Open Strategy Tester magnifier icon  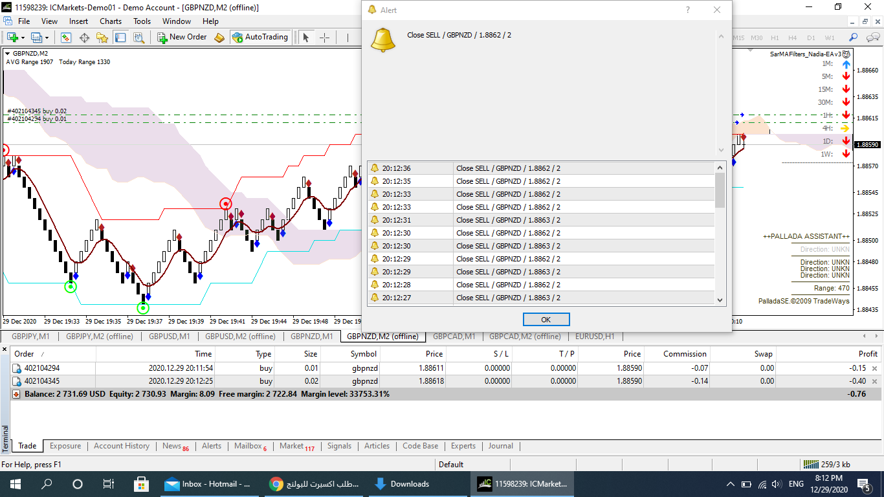tap(138, 38)
